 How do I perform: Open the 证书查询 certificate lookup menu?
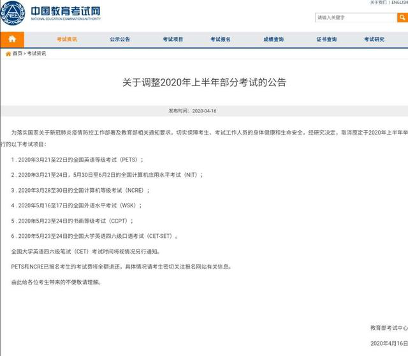click(x=326, y=40)
